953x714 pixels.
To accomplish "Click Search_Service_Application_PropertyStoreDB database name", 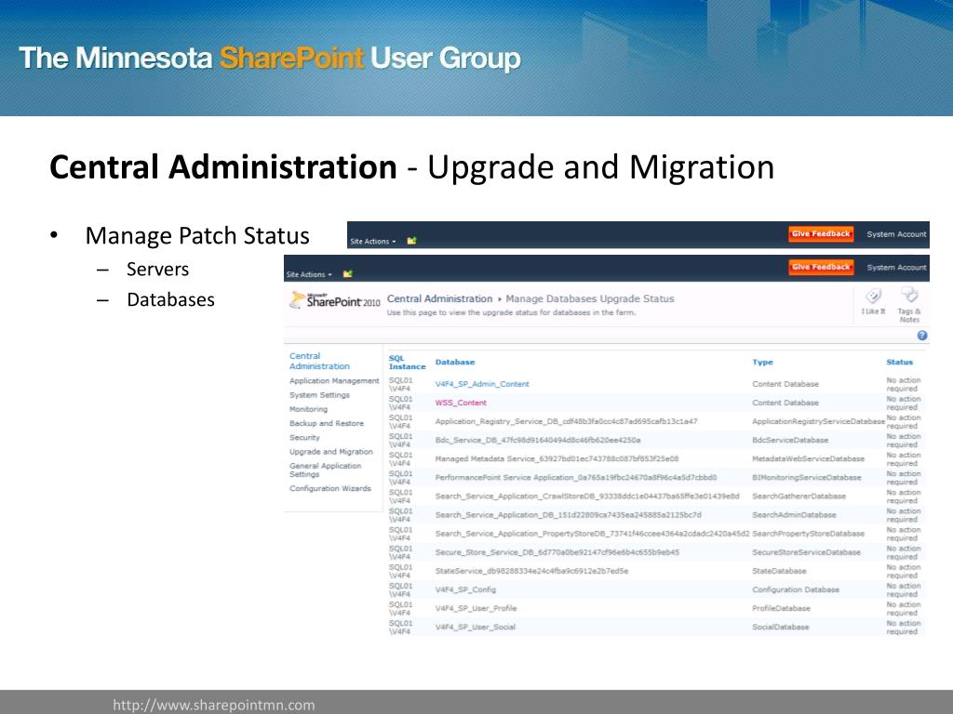I will click(x=593, y=534).
